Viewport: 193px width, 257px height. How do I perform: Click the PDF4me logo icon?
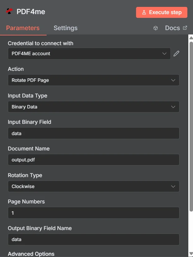click(x=9, y=12)
